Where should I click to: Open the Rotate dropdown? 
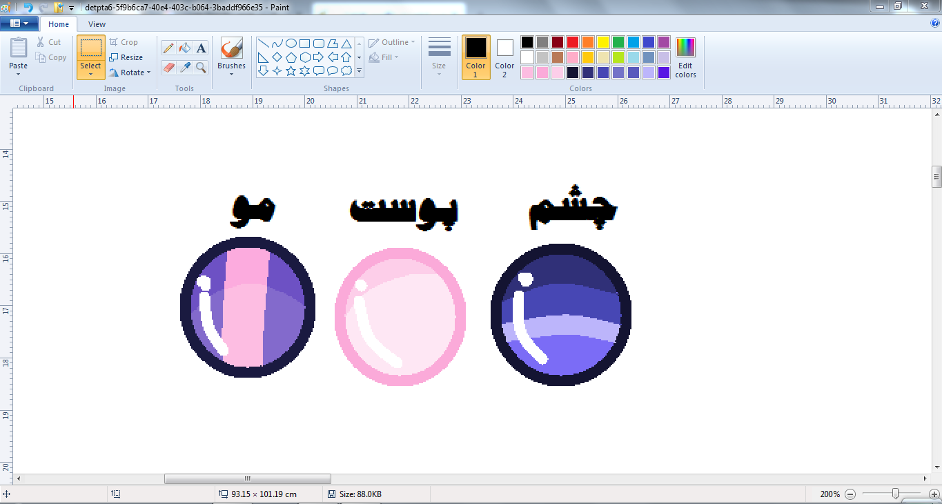click(x=130, y=72)
